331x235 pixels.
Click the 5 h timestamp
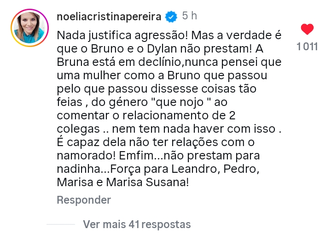click(190, 16)
